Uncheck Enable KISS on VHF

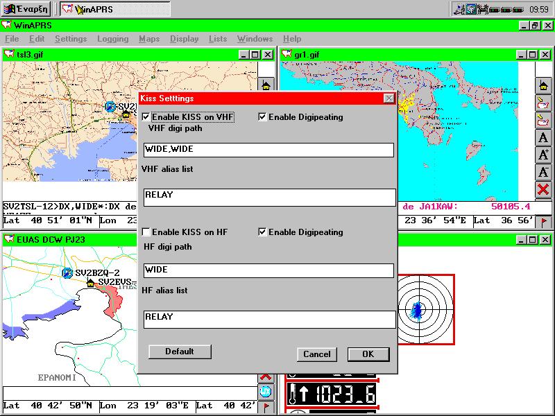coord(146,116)
